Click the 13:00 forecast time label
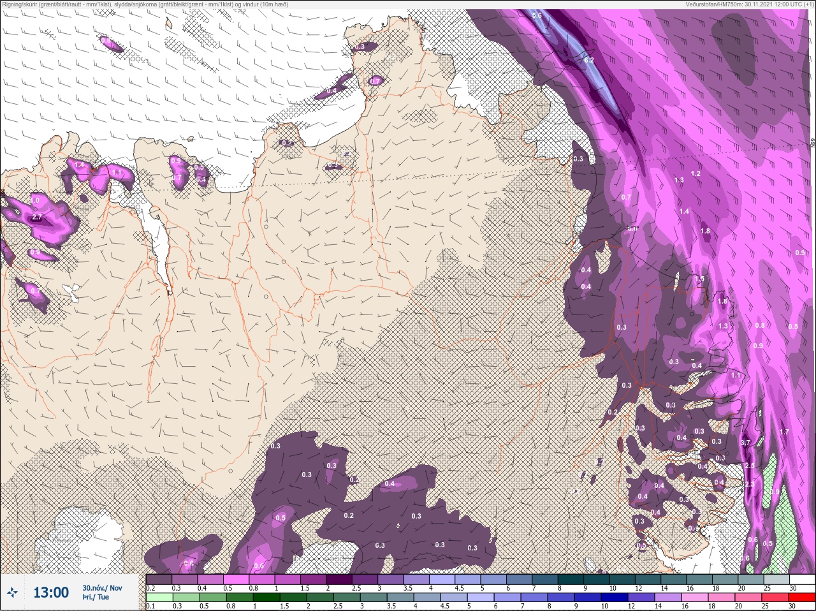This screenshot has height=611, width=816. coord(51,593)
